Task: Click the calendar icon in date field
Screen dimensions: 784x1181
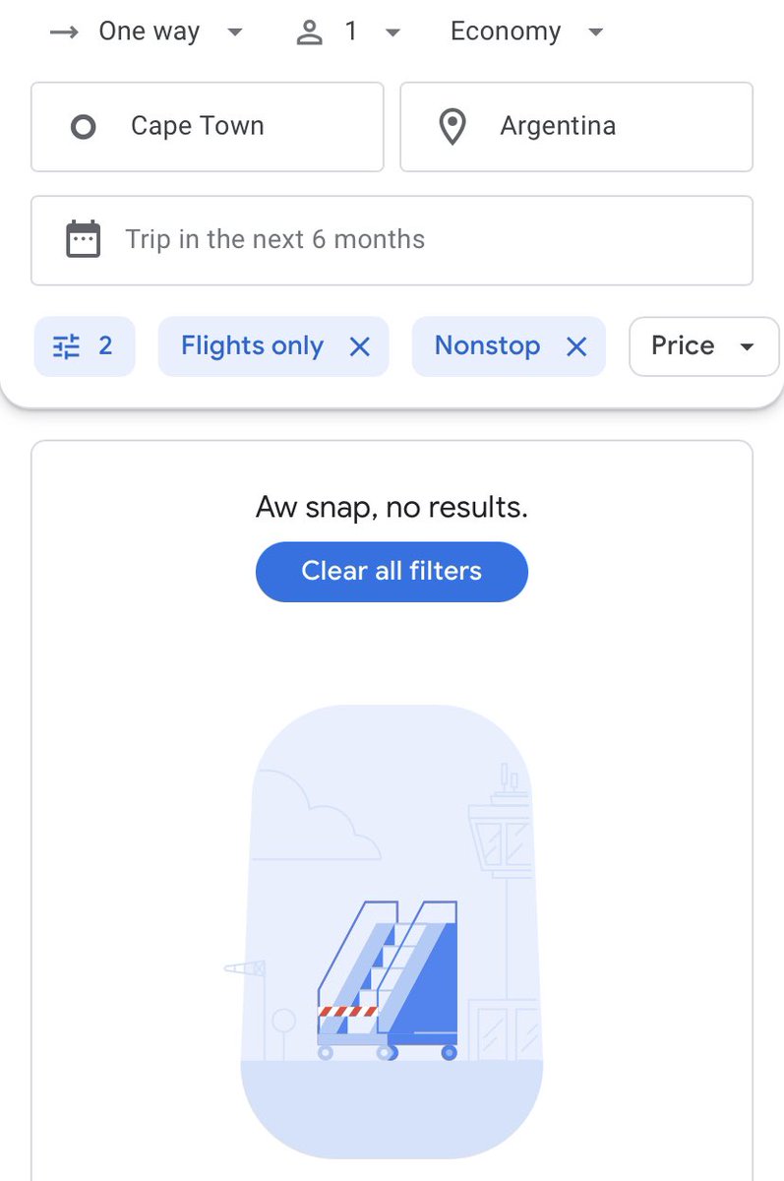Action: coord(83,239)
